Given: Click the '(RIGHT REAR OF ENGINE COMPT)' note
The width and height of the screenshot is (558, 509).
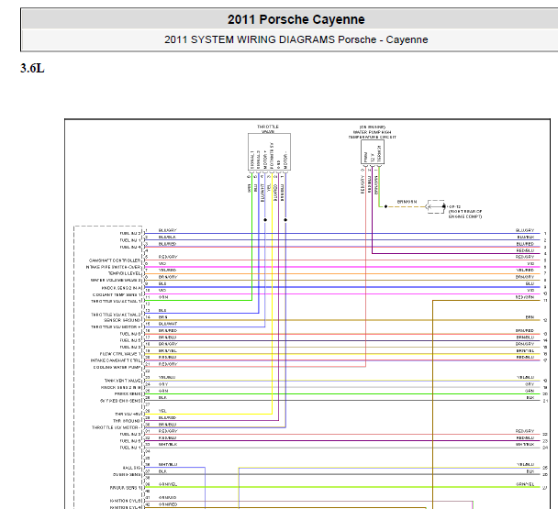Looking at the screenshot, I should [465, 214].
